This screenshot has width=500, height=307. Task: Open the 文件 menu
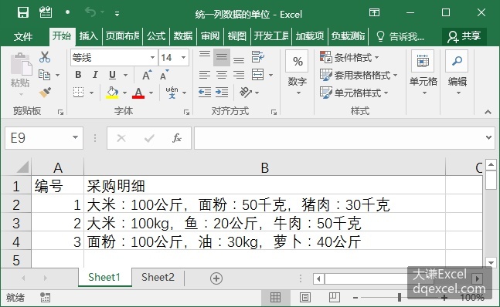(x=23, y=36)
